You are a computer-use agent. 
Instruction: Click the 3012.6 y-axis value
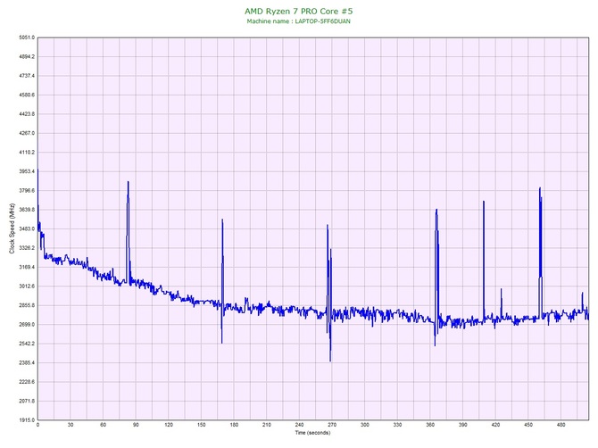27,286
